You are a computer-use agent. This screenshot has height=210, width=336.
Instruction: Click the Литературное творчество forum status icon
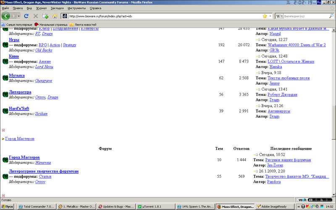click(x=5, y=176)
